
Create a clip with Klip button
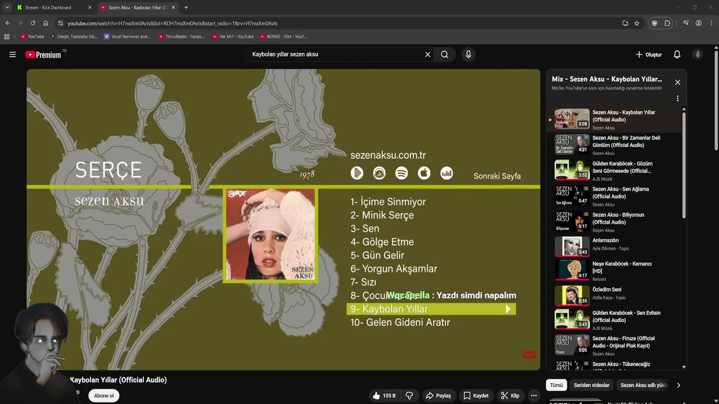coord(510,396)
